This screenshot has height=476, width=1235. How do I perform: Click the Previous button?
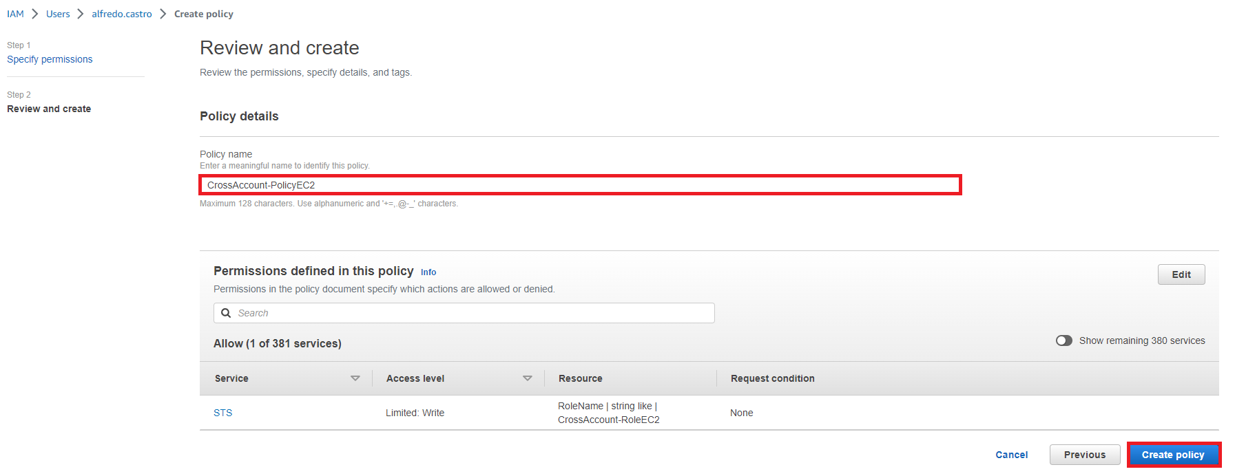(1085, 455)
